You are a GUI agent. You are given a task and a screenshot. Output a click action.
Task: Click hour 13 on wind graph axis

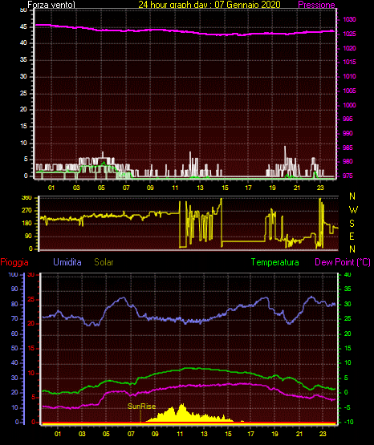(x=200, y=188)
